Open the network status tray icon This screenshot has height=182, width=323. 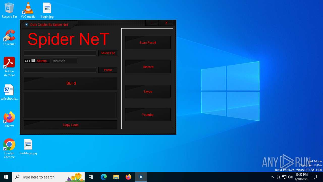pyautogui.click(x=284, y=177)
